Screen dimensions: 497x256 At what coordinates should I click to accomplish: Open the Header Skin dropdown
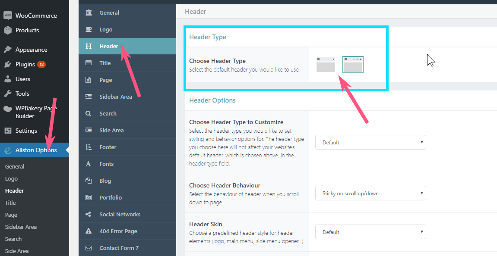click(x=370, y=232)
